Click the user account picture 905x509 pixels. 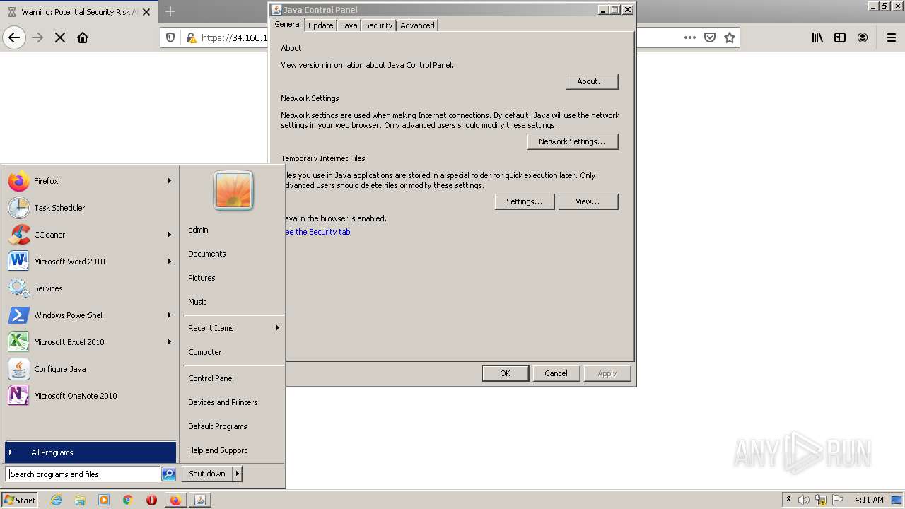(x=233, y=191)
